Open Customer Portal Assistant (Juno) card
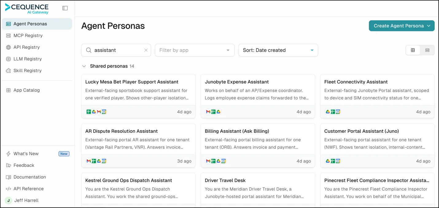The image size is (439, 208). (x=377, y=145)
